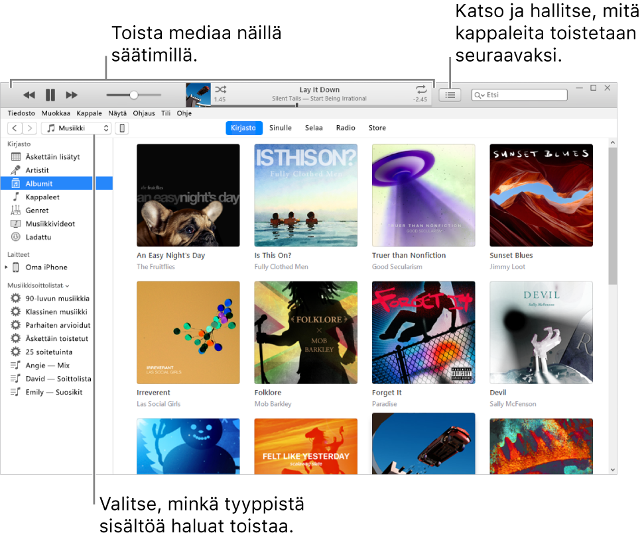Screen dimensions: 644x537
Task: Click The Fruitflies artist link
Action: pyautogui.click(x=156, y=267)
